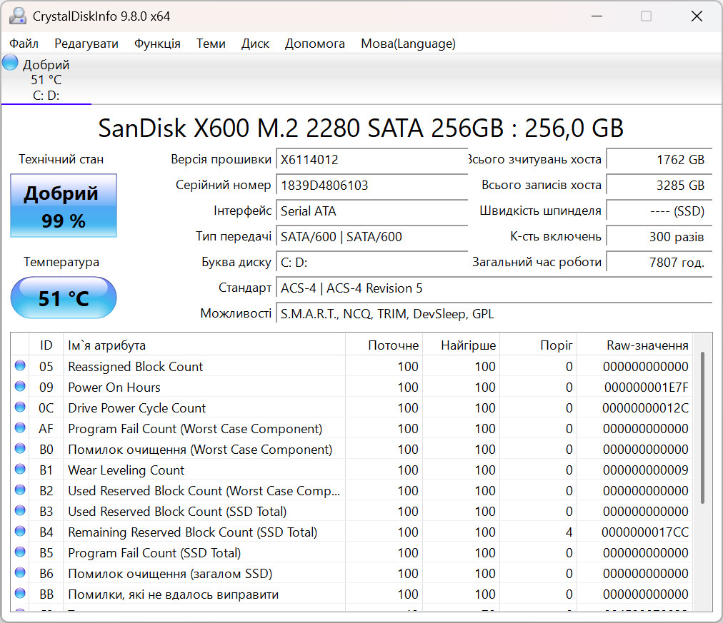Click the Ім`я атрибута column header
The height and width of the screenshot is (623, 723).
coord(204,345)
